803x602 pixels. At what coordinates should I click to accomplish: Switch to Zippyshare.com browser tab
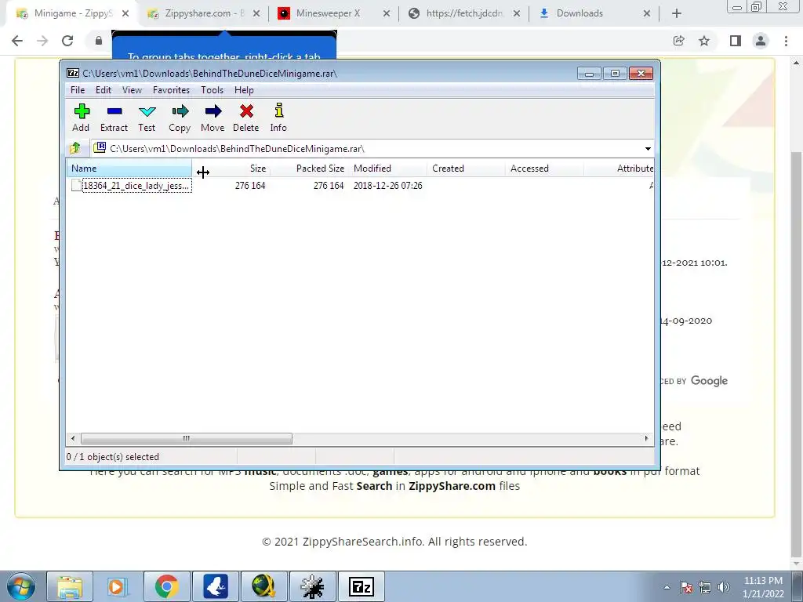click(x=203, y=13)
